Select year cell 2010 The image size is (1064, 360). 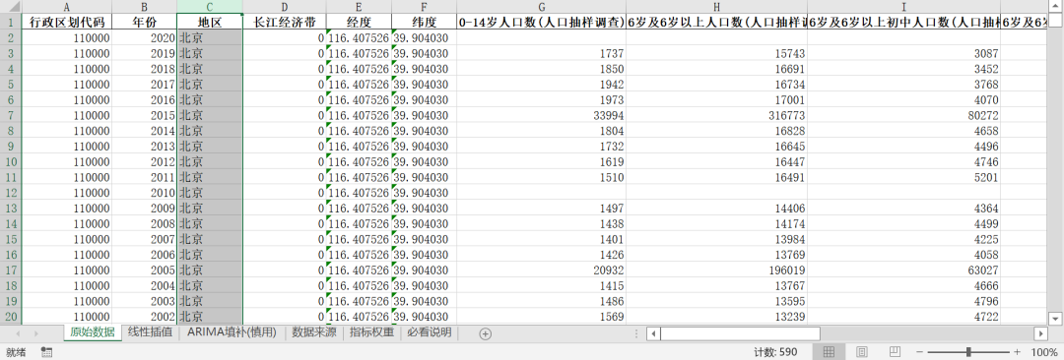click(145, 193)
